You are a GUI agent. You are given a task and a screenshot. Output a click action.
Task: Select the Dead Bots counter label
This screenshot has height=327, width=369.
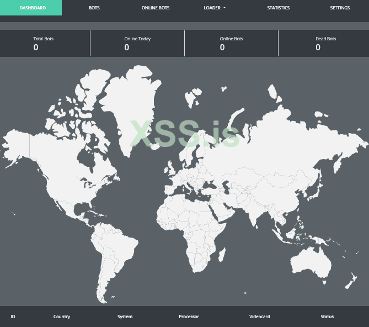pyautogui.click(x=325, y=39)
